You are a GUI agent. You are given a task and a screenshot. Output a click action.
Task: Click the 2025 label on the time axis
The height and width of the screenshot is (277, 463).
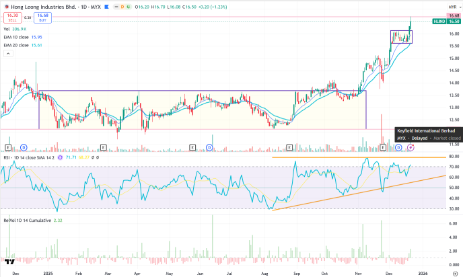point(48,274)
